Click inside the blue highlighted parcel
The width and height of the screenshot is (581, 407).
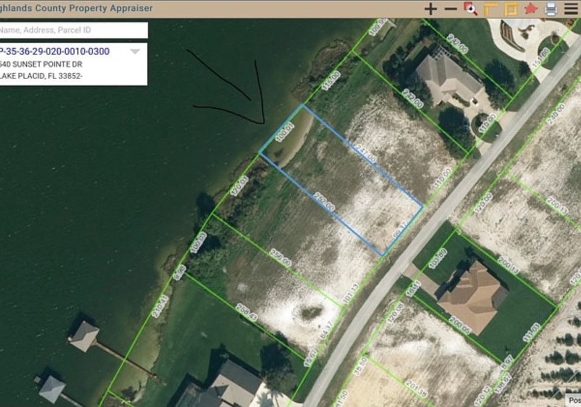[x=341, y=181]
